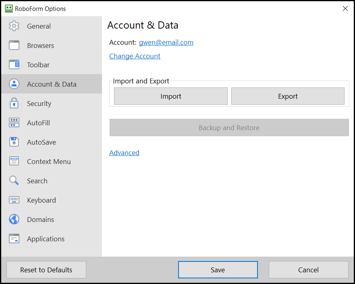Click the gwen@email.com account link

coord(166,42)
